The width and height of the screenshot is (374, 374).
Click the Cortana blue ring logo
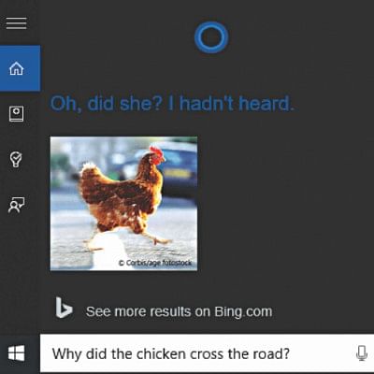[211, 37]
